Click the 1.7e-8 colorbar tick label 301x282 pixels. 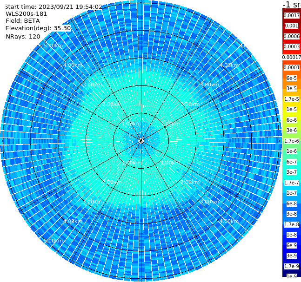(292, 224)
